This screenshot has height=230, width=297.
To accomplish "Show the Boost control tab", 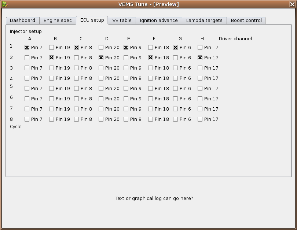I will pos(246,21).
